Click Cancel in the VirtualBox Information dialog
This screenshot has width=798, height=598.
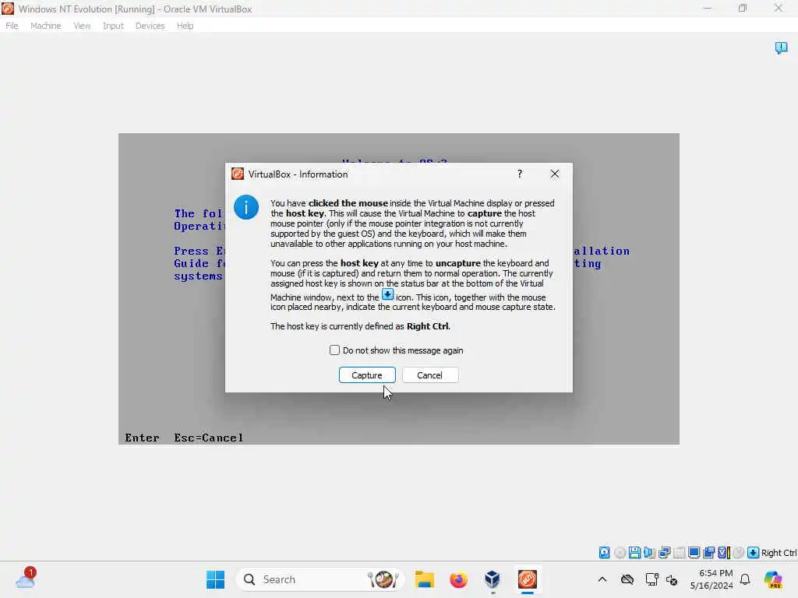(430, 375)
